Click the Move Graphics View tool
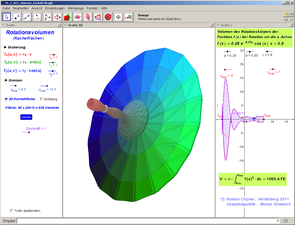 pos(118,17)
